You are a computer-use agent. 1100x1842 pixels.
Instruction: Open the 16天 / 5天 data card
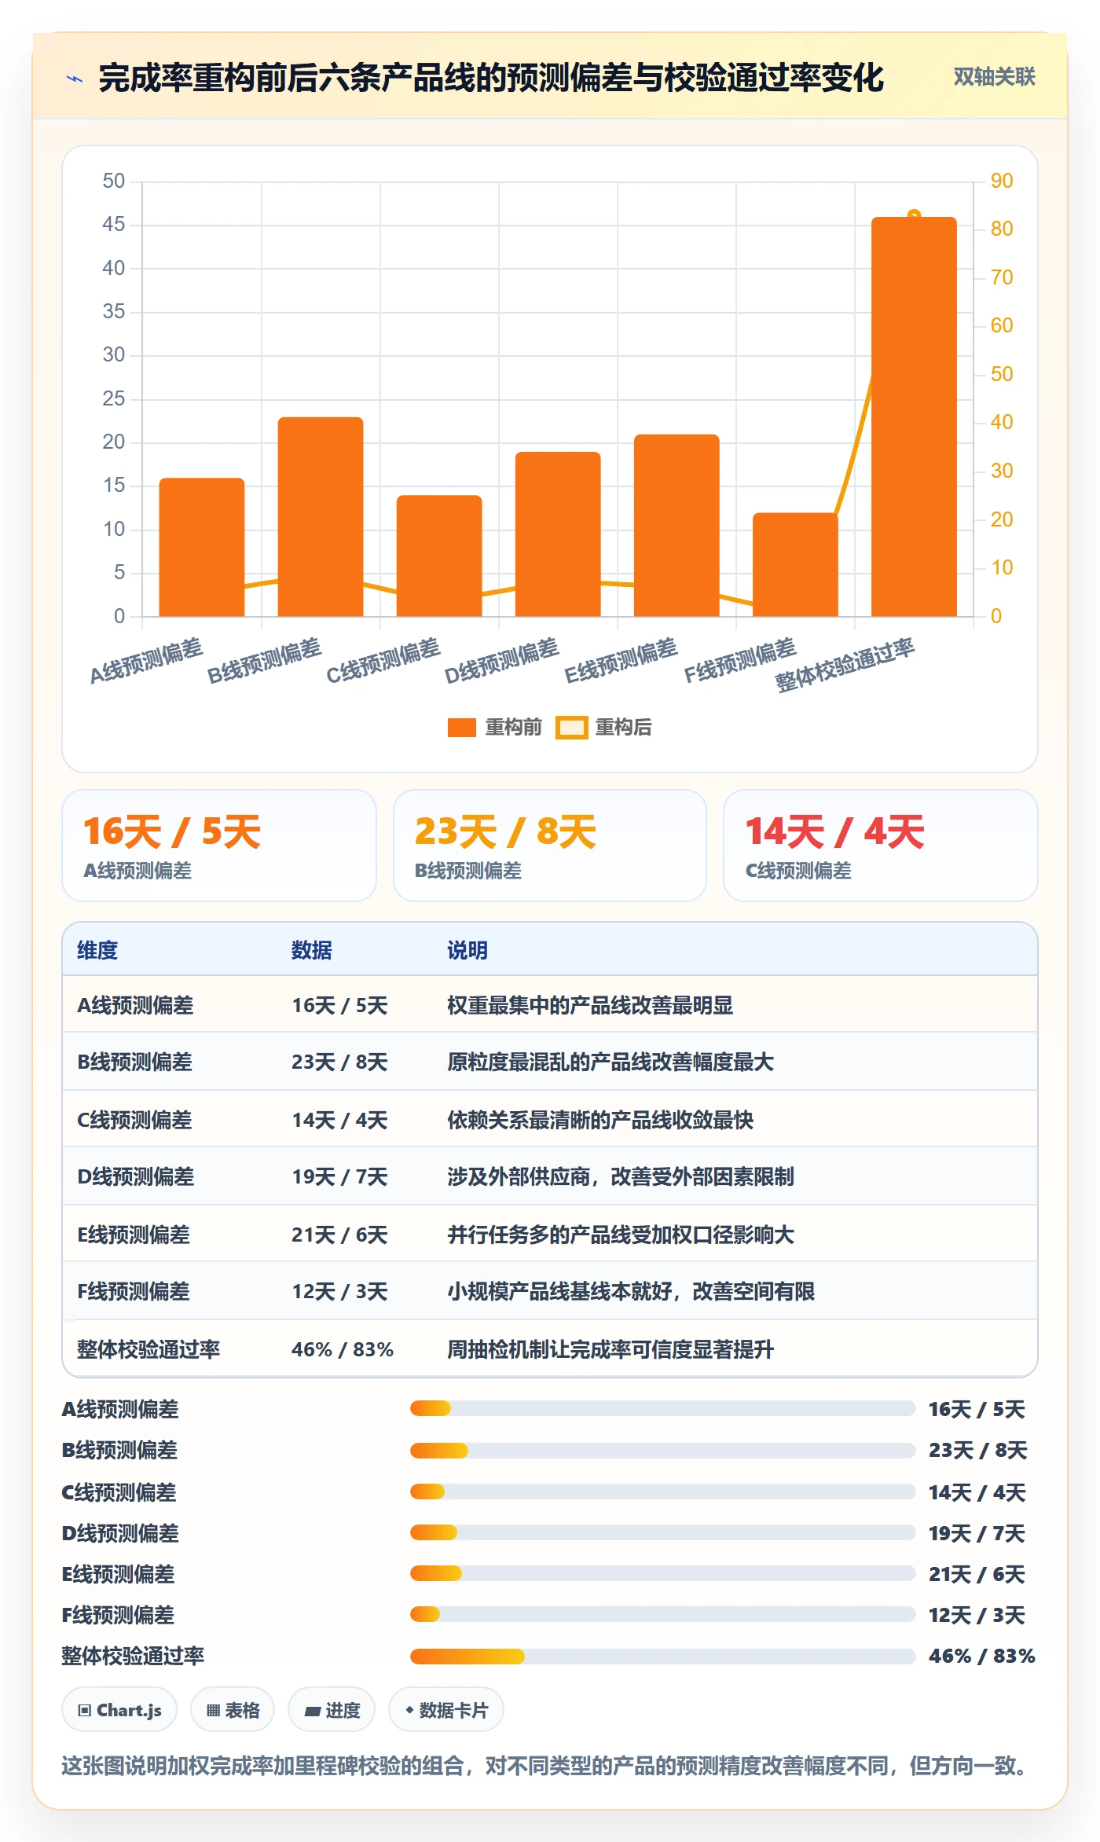219,846
